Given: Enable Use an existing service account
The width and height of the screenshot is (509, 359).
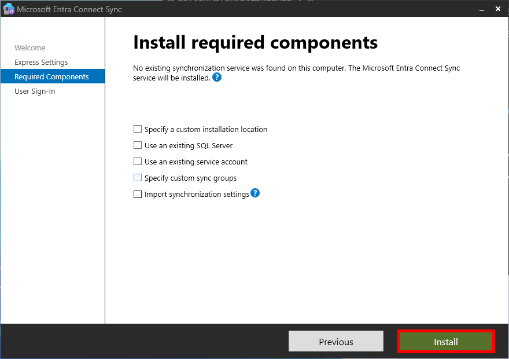Looking at the screenshot, I should pyautogui.click(x=137, y=162).
